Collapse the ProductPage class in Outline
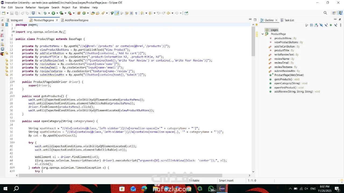Viewport: 344px width, 193px height. pyautogui.click(x=263, y=34)
